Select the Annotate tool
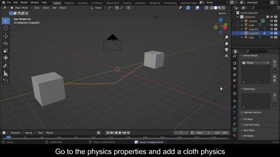Screen dimensions: 280x157 (6, 66)
